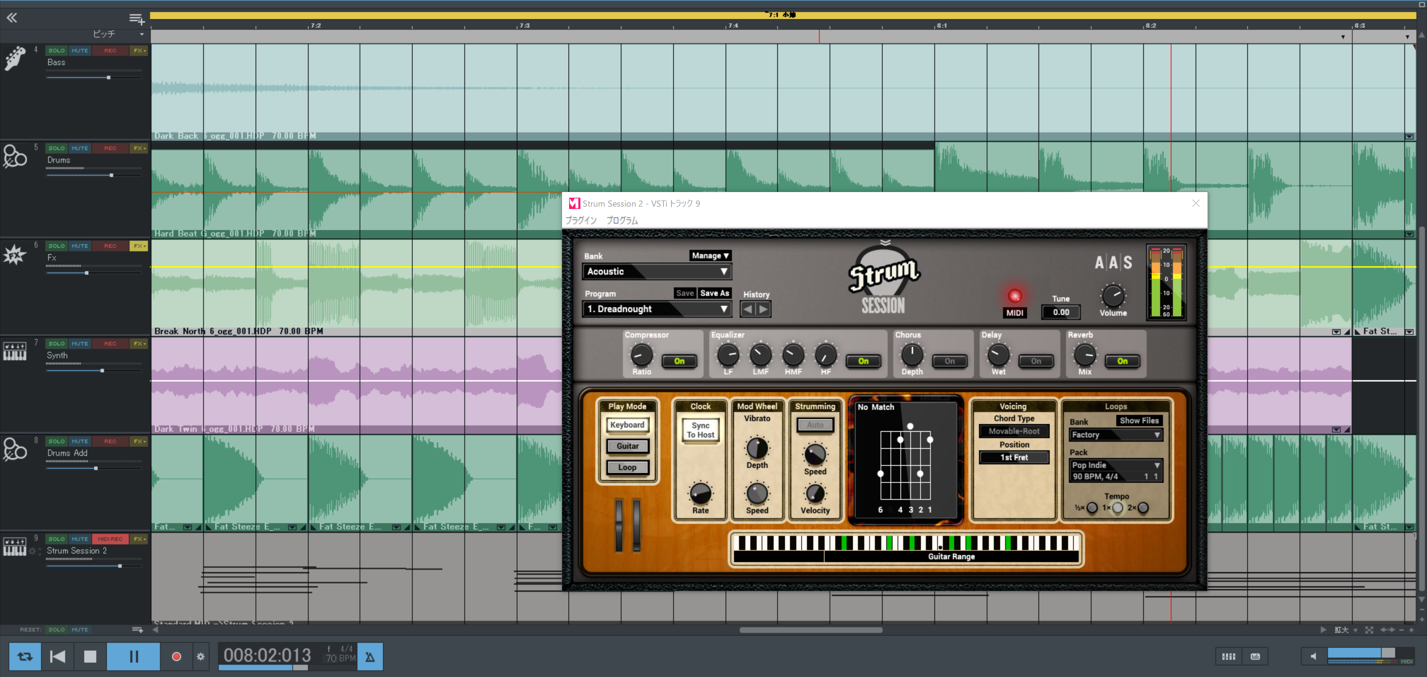Click the Strumming Auto button
Screen dimensions: 1427x677
pos(815,425)
